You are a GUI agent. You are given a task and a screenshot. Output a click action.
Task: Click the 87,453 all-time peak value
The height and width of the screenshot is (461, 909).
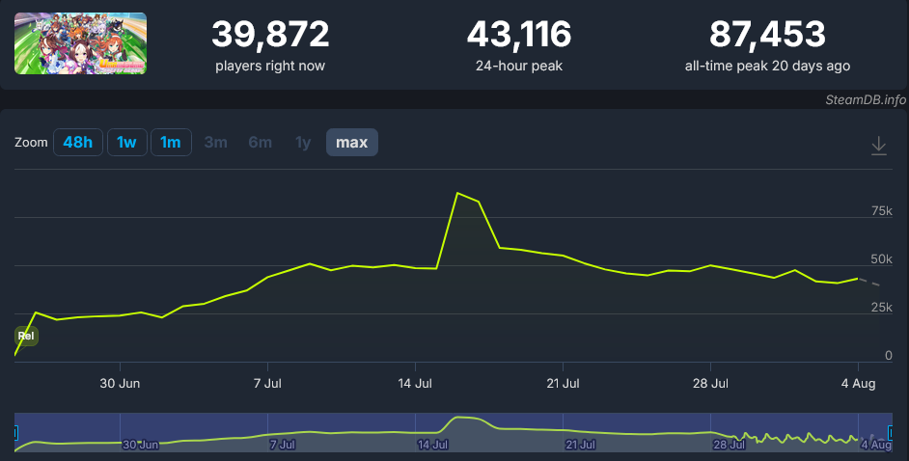click(767, 34)
